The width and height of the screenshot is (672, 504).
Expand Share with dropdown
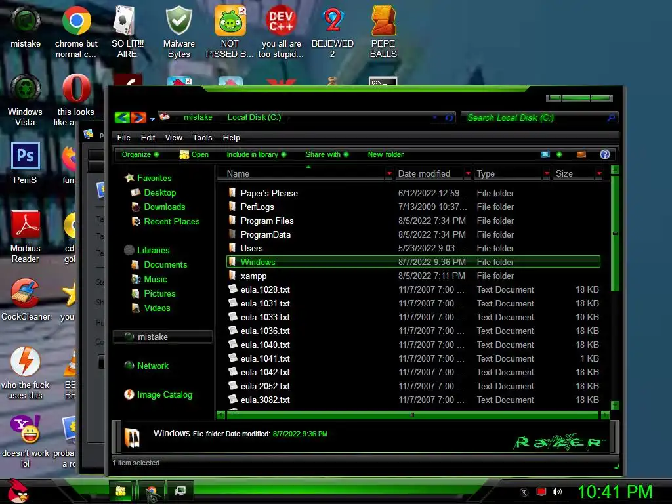(x=327, y=154)
